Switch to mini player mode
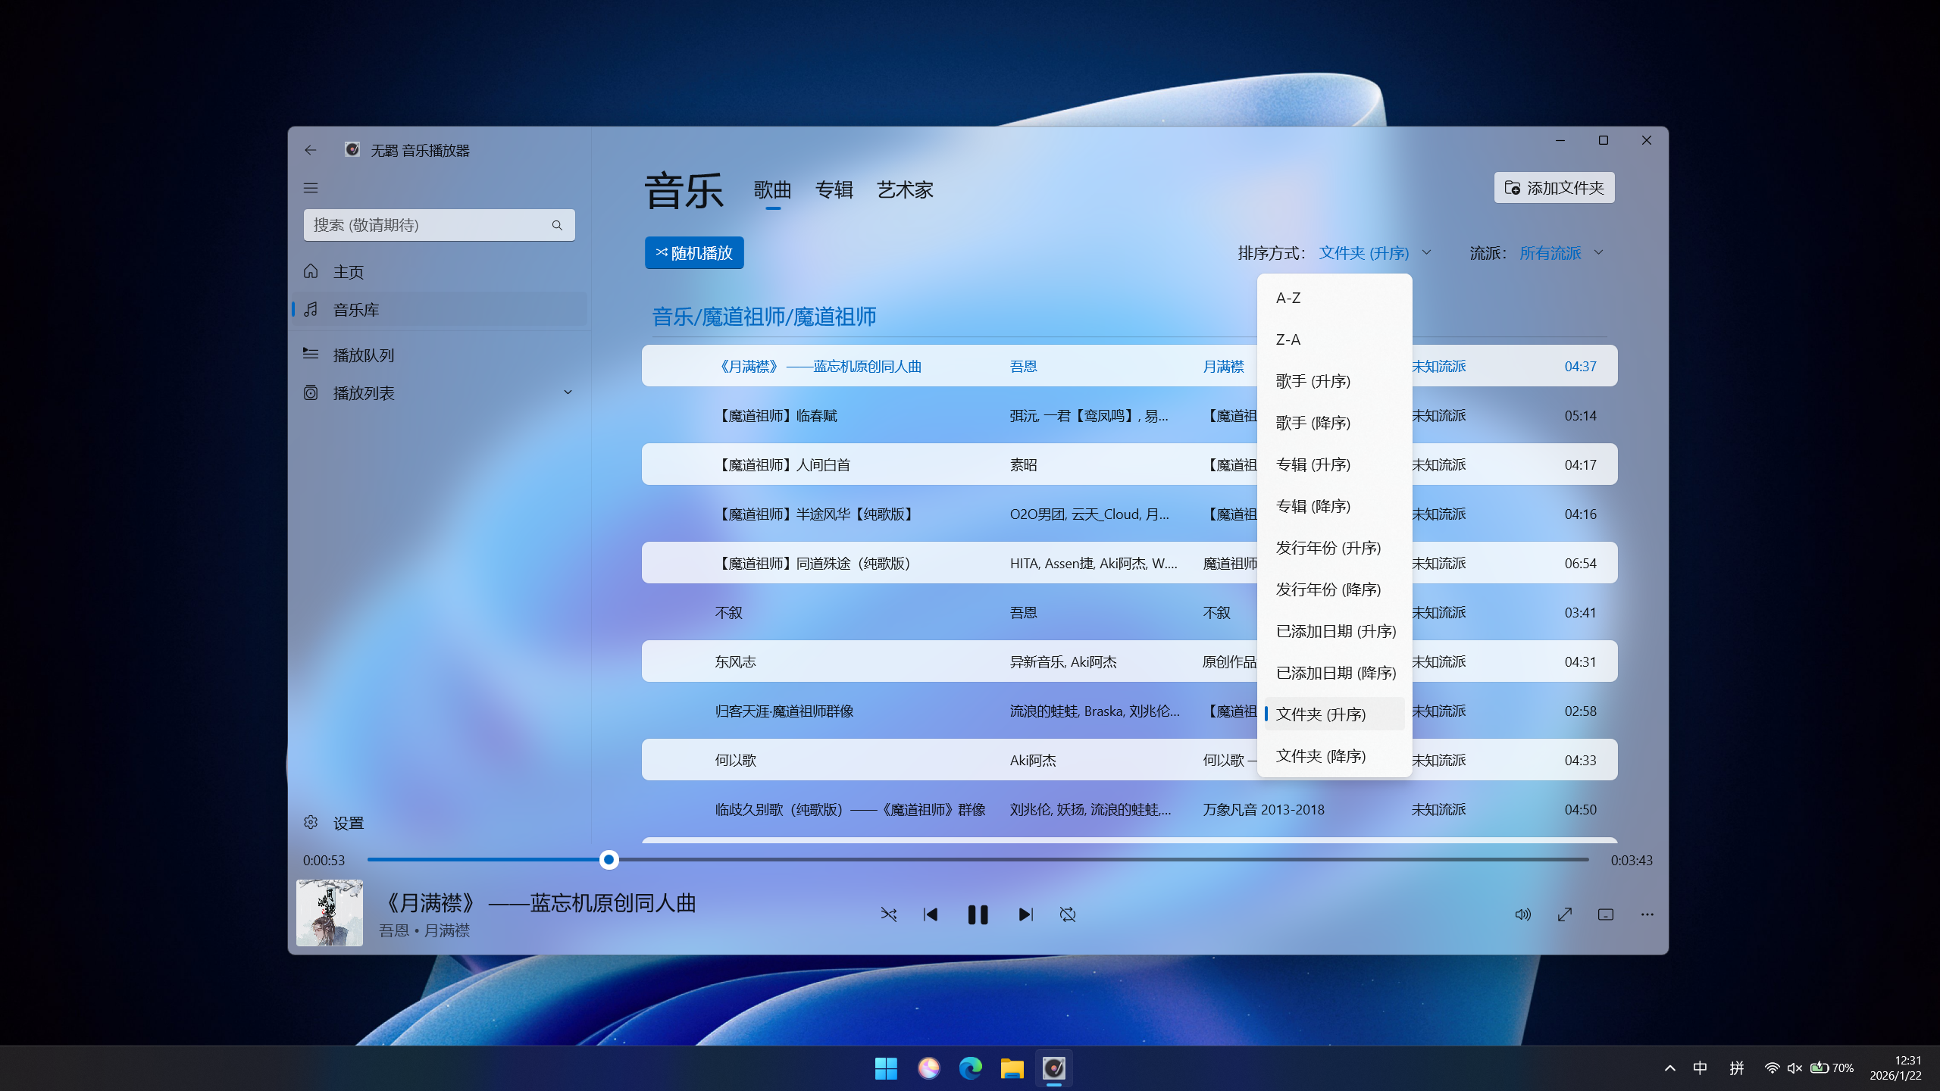 point(1606,914)
